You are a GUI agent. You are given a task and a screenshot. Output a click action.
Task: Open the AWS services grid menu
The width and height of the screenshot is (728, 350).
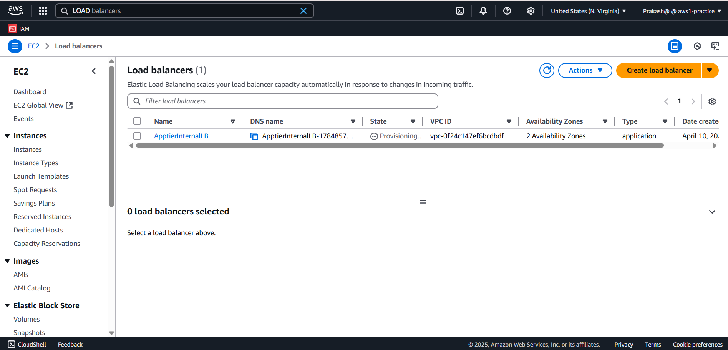(x=43, y=11)
